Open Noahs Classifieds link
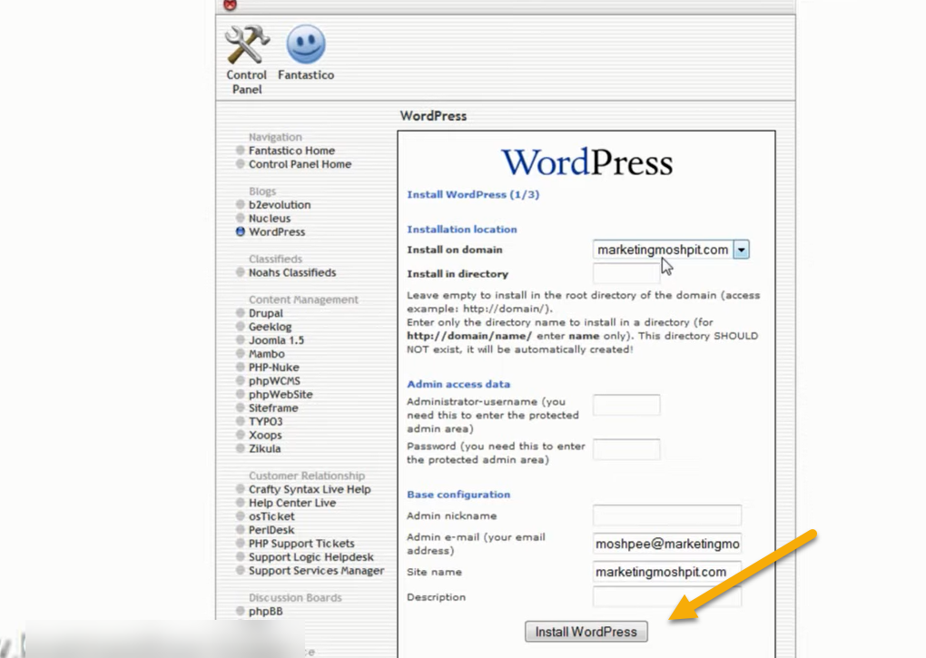This screenshot has width=926, height=658. pyautogui.click(x=292, y=272)
